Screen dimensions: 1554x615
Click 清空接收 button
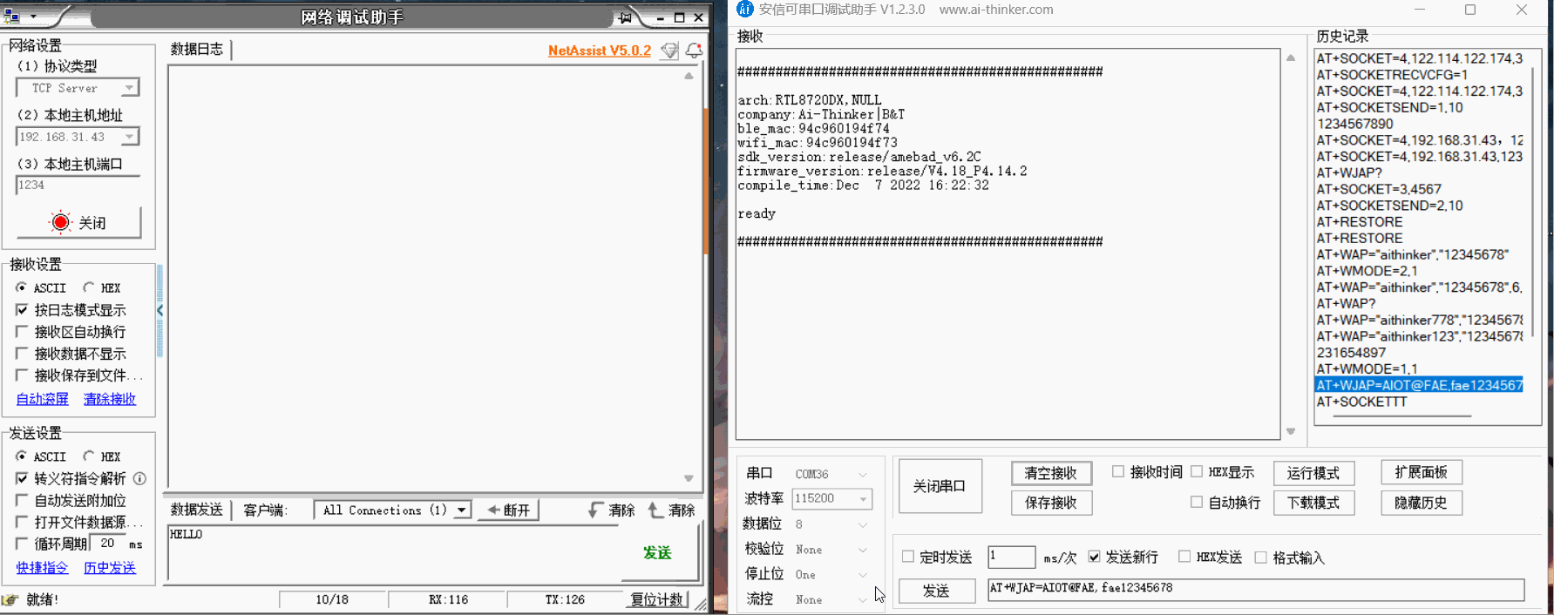coord(1051,473)
